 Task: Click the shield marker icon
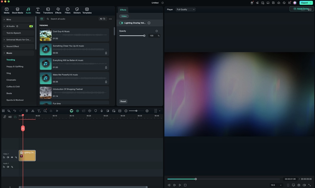pyautogui.click(x=96, y=111)
